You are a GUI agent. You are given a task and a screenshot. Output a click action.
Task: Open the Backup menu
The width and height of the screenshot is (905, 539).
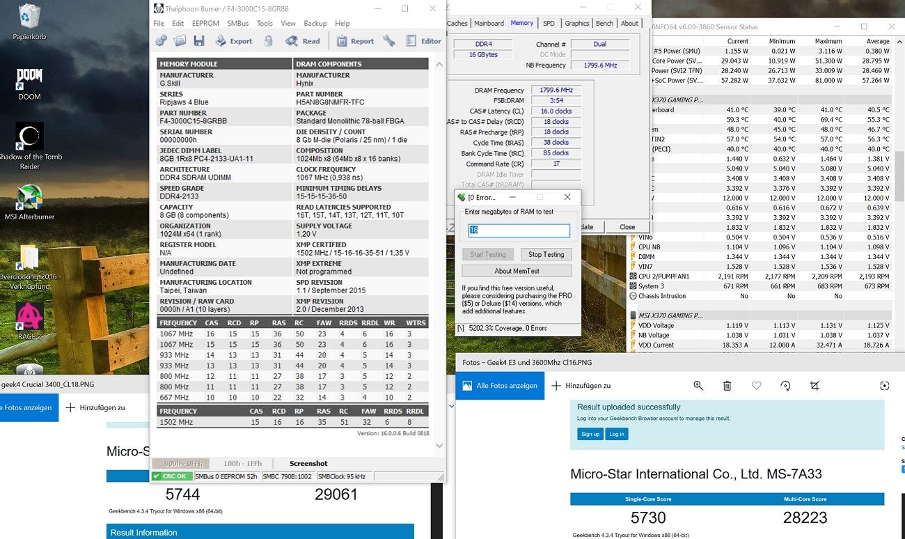coord(315,23)
